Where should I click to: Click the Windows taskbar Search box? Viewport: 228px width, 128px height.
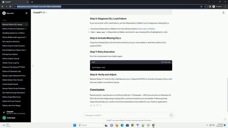91,125
